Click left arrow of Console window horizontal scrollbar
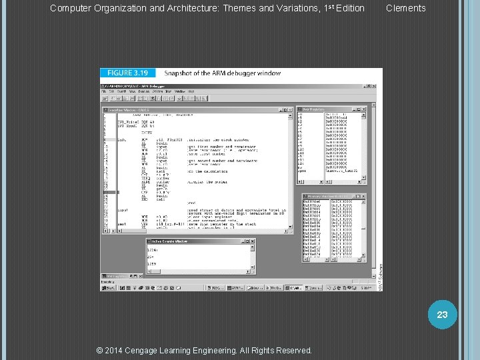 (149, 271)
